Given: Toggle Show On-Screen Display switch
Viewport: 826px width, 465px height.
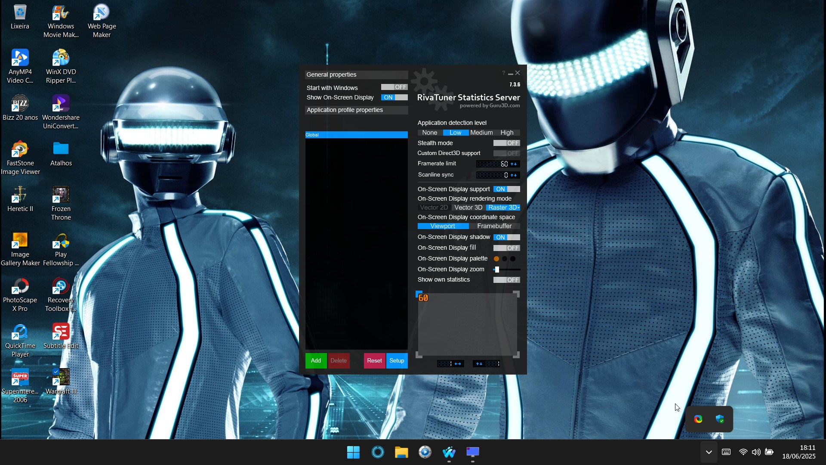Looking at the screenshot, I should (394, 97).
